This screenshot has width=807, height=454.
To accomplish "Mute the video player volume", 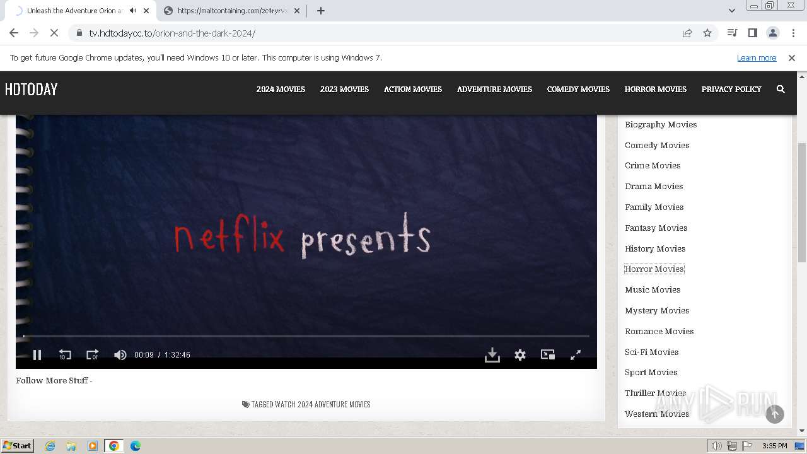I will (x=120, y=355).
